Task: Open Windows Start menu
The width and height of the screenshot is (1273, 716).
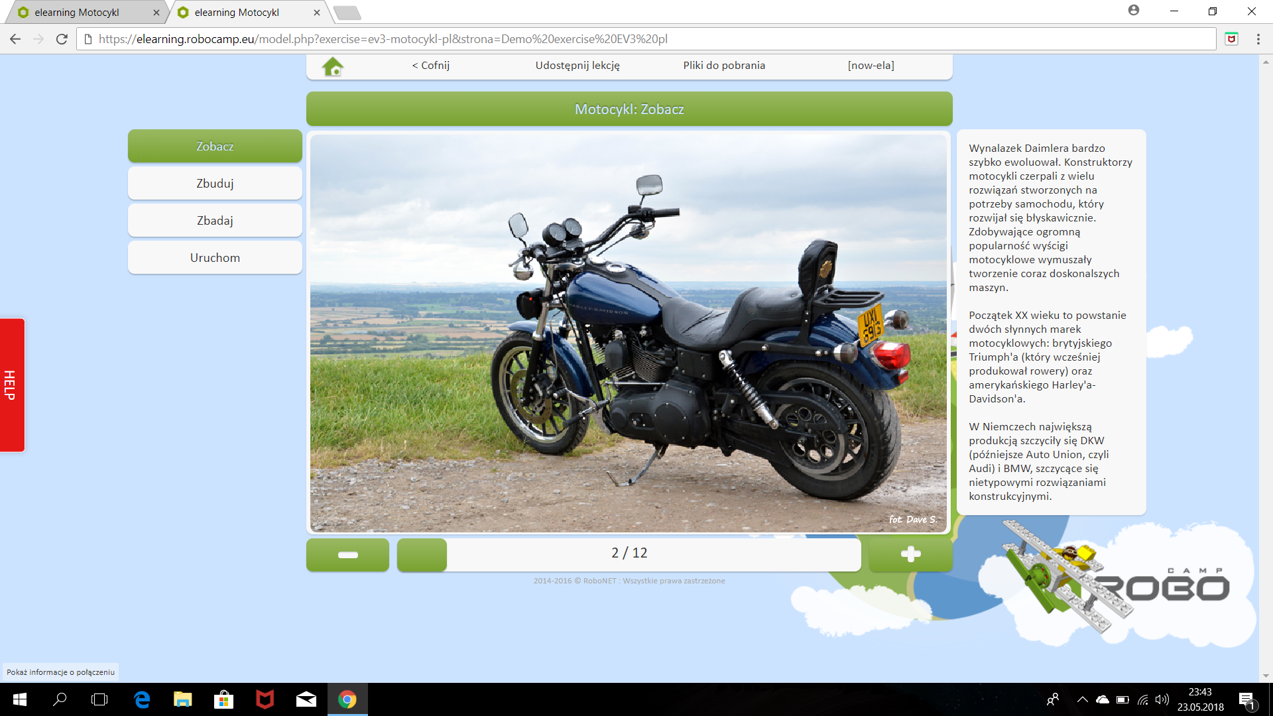Action: tap(20, 699)
